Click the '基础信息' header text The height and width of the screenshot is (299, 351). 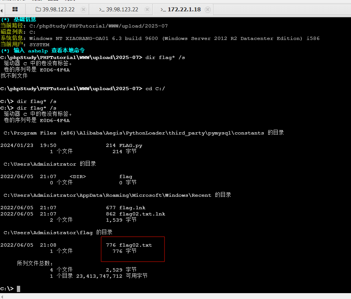(x=25, y=19)
